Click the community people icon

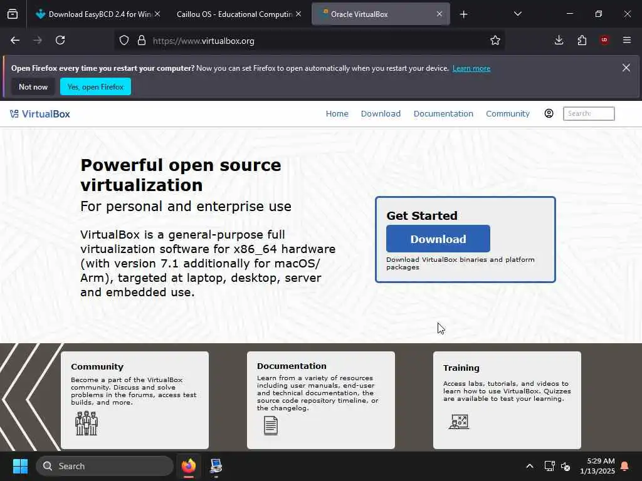[87, 423]
